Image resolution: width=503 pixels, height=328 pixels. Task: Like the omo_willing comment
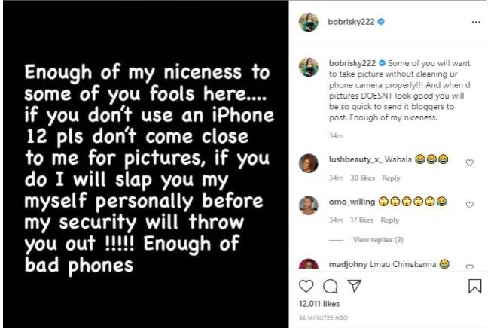pyautogui.click(x=469, y=204)
